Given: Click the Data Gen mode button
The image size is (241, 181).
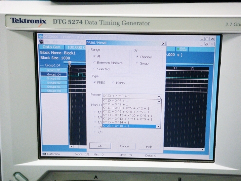Looking at the screenshot, I should click(51, 47).
